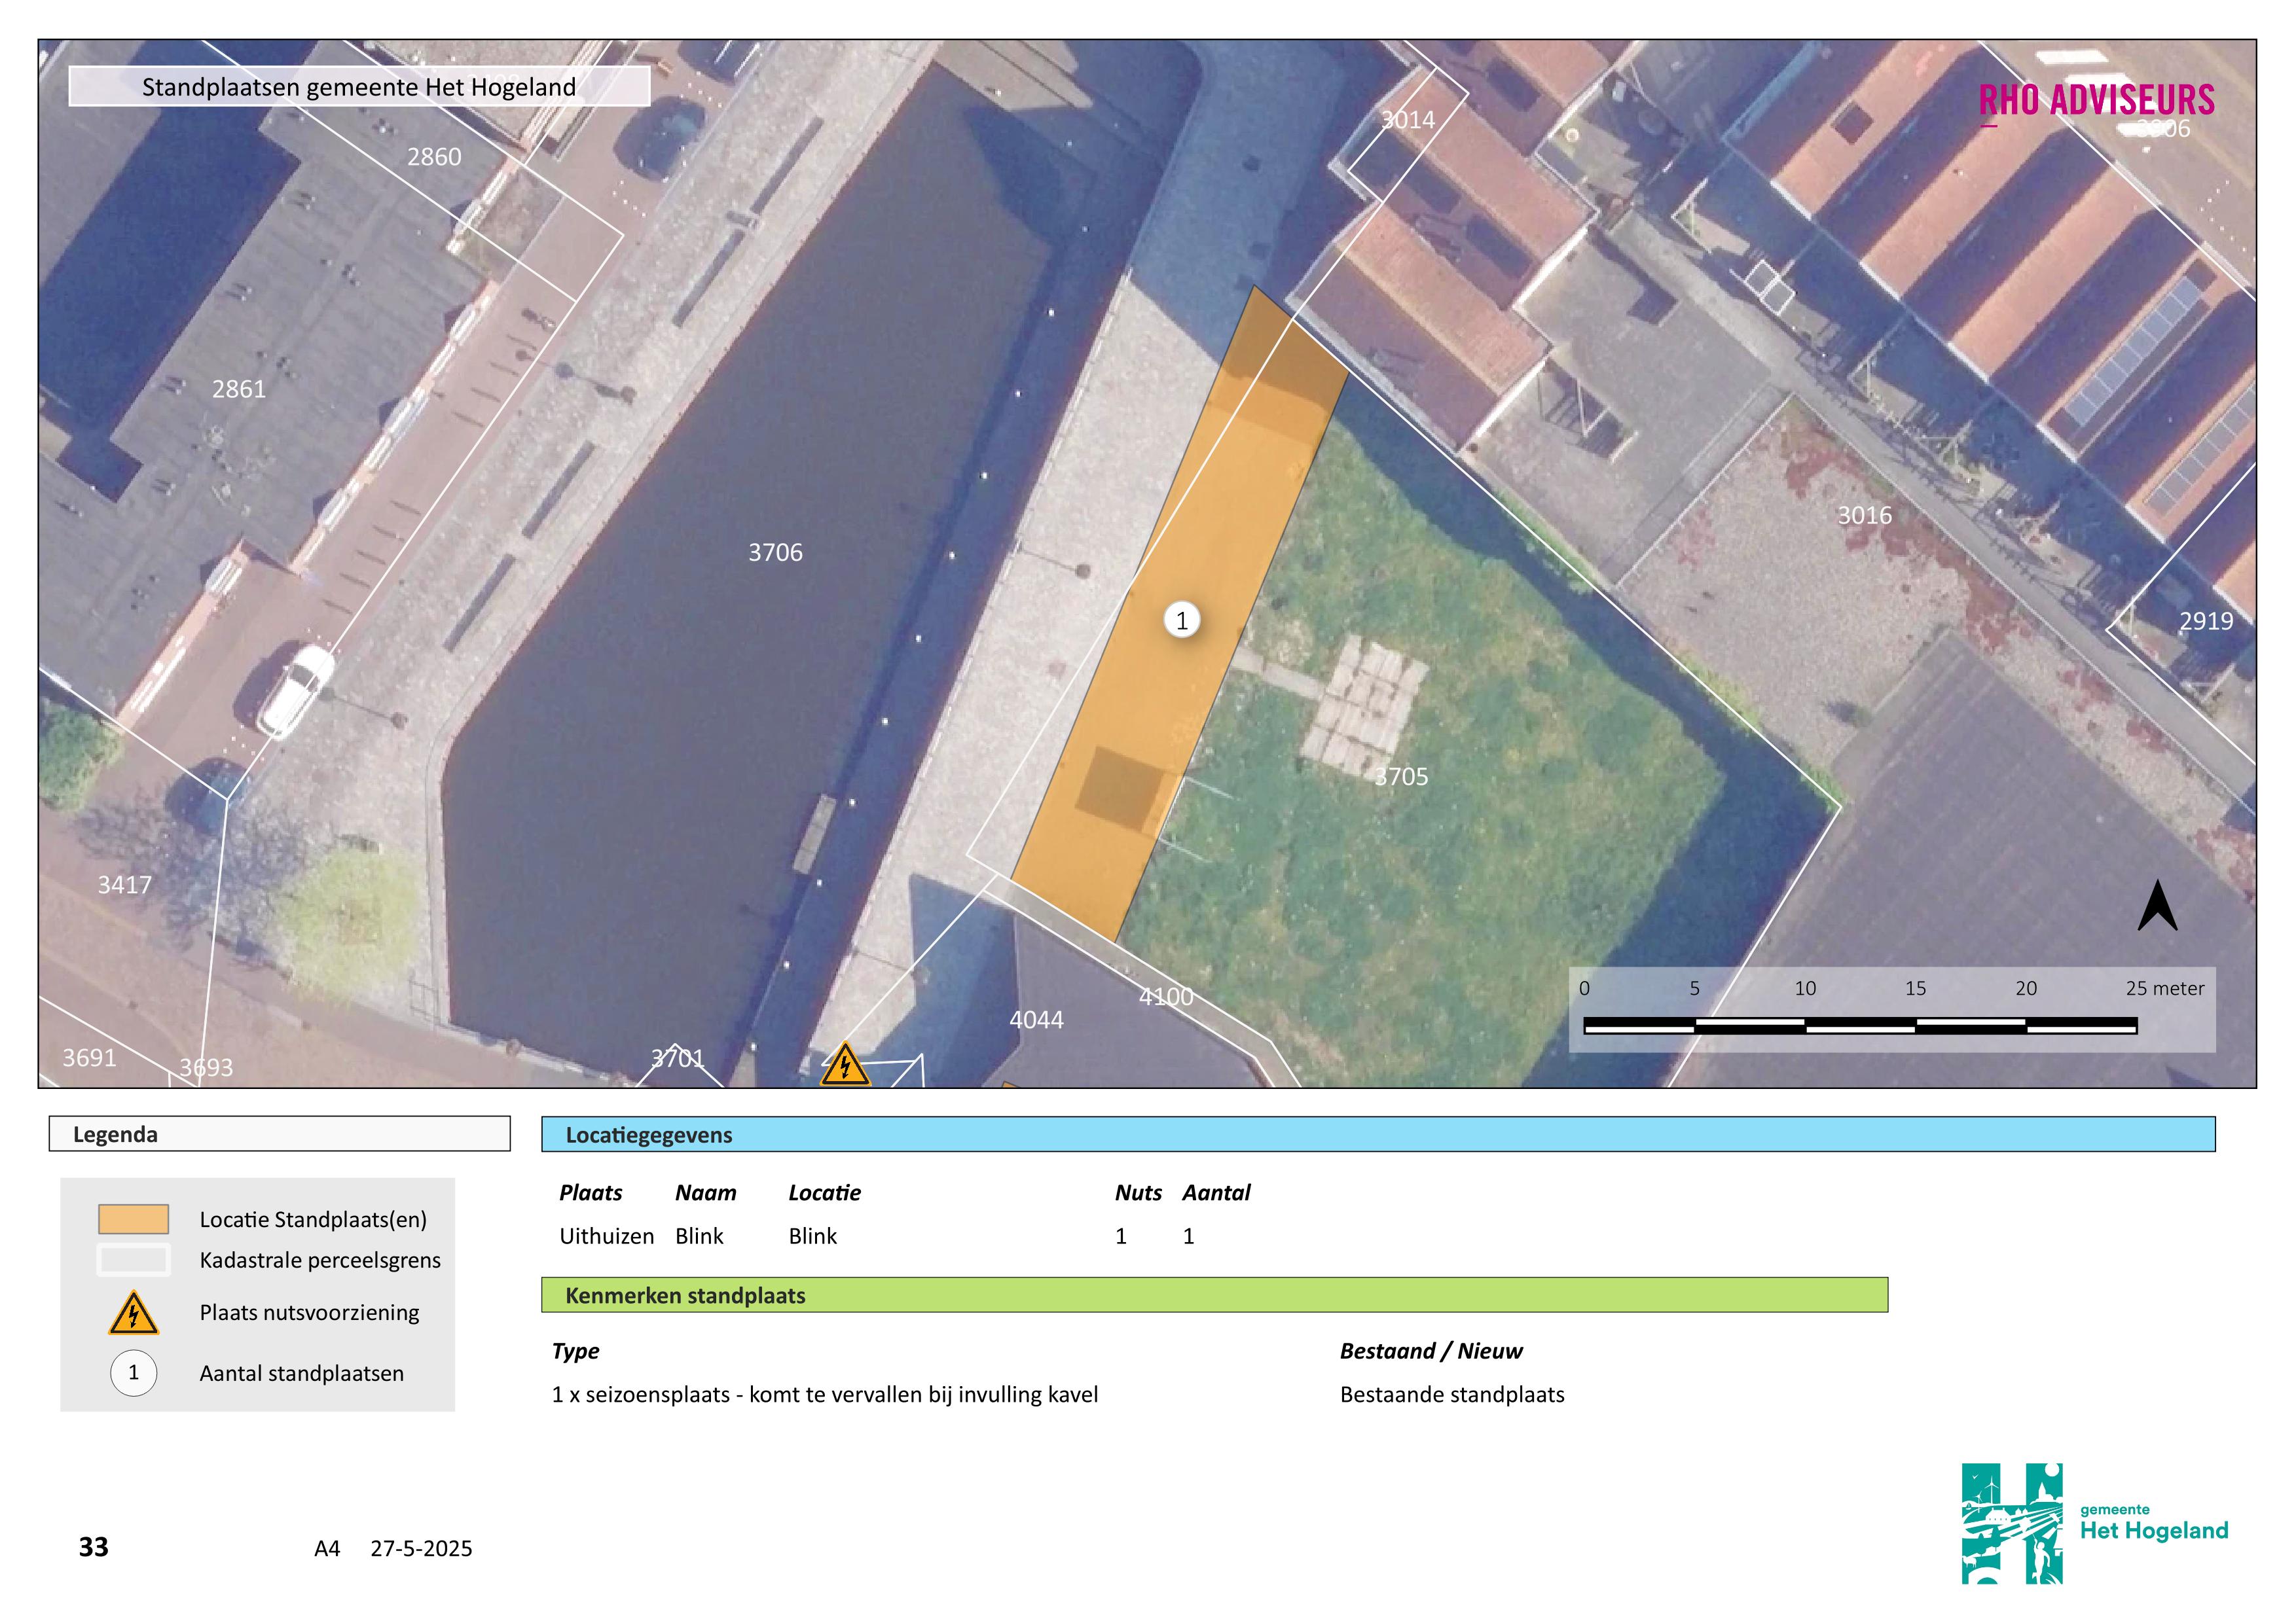Click the Bestaande standplaats text
Viewport: 2296px width, 1623px height.
1452,1395
